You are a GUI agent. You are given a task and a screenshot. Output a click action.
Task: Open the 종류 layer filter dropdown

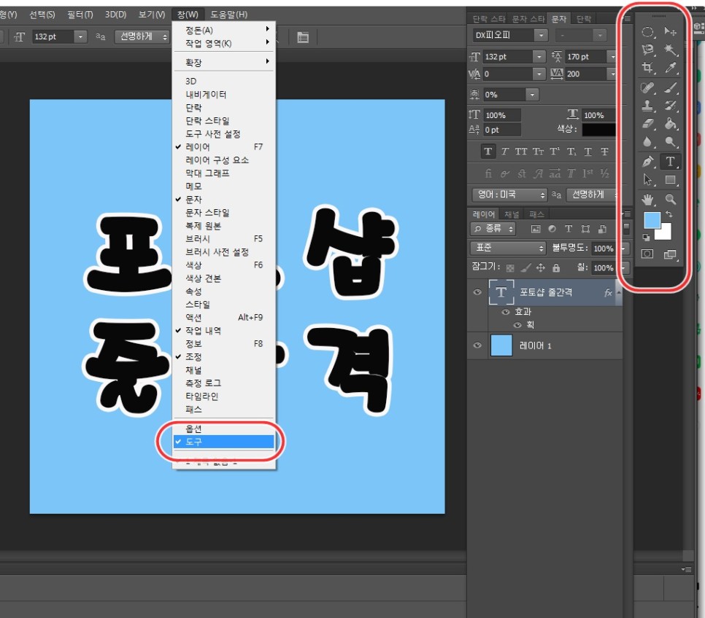tap(493, 229)
